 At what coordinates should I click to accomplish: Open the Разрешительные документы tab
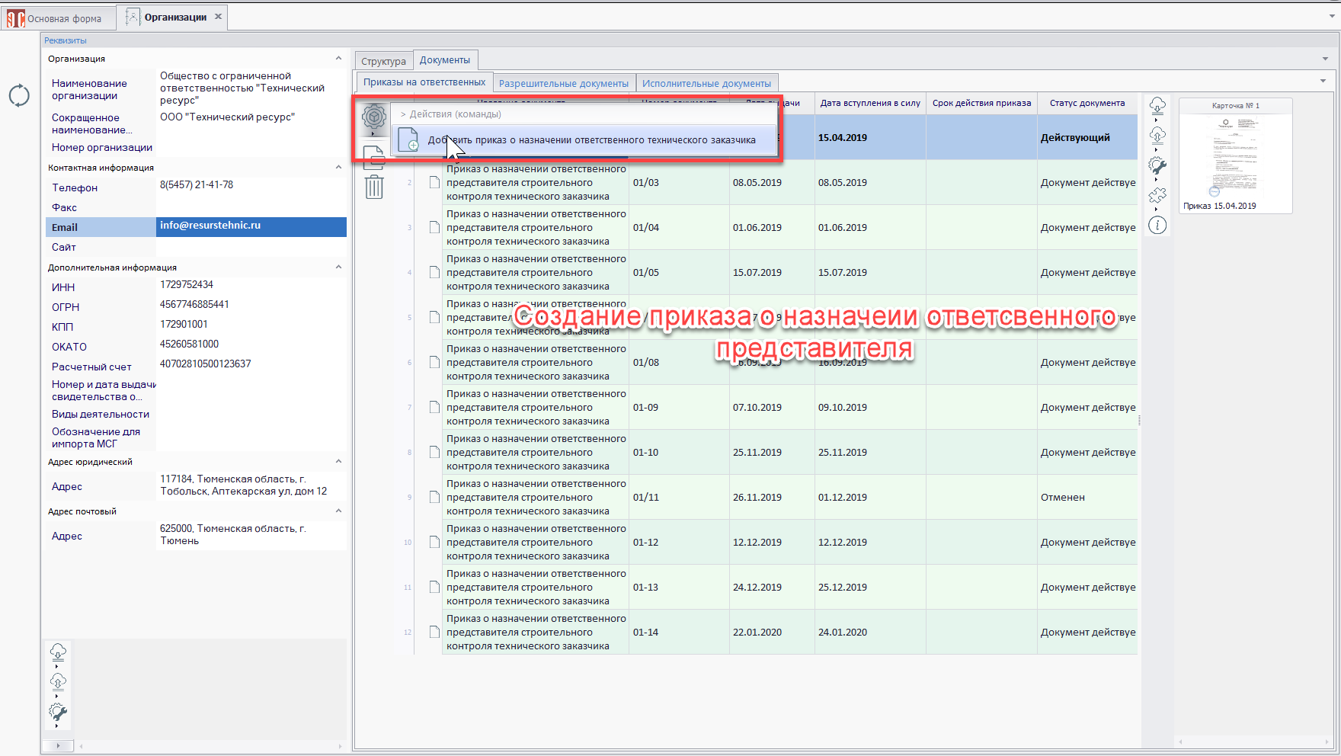(564, 83)
